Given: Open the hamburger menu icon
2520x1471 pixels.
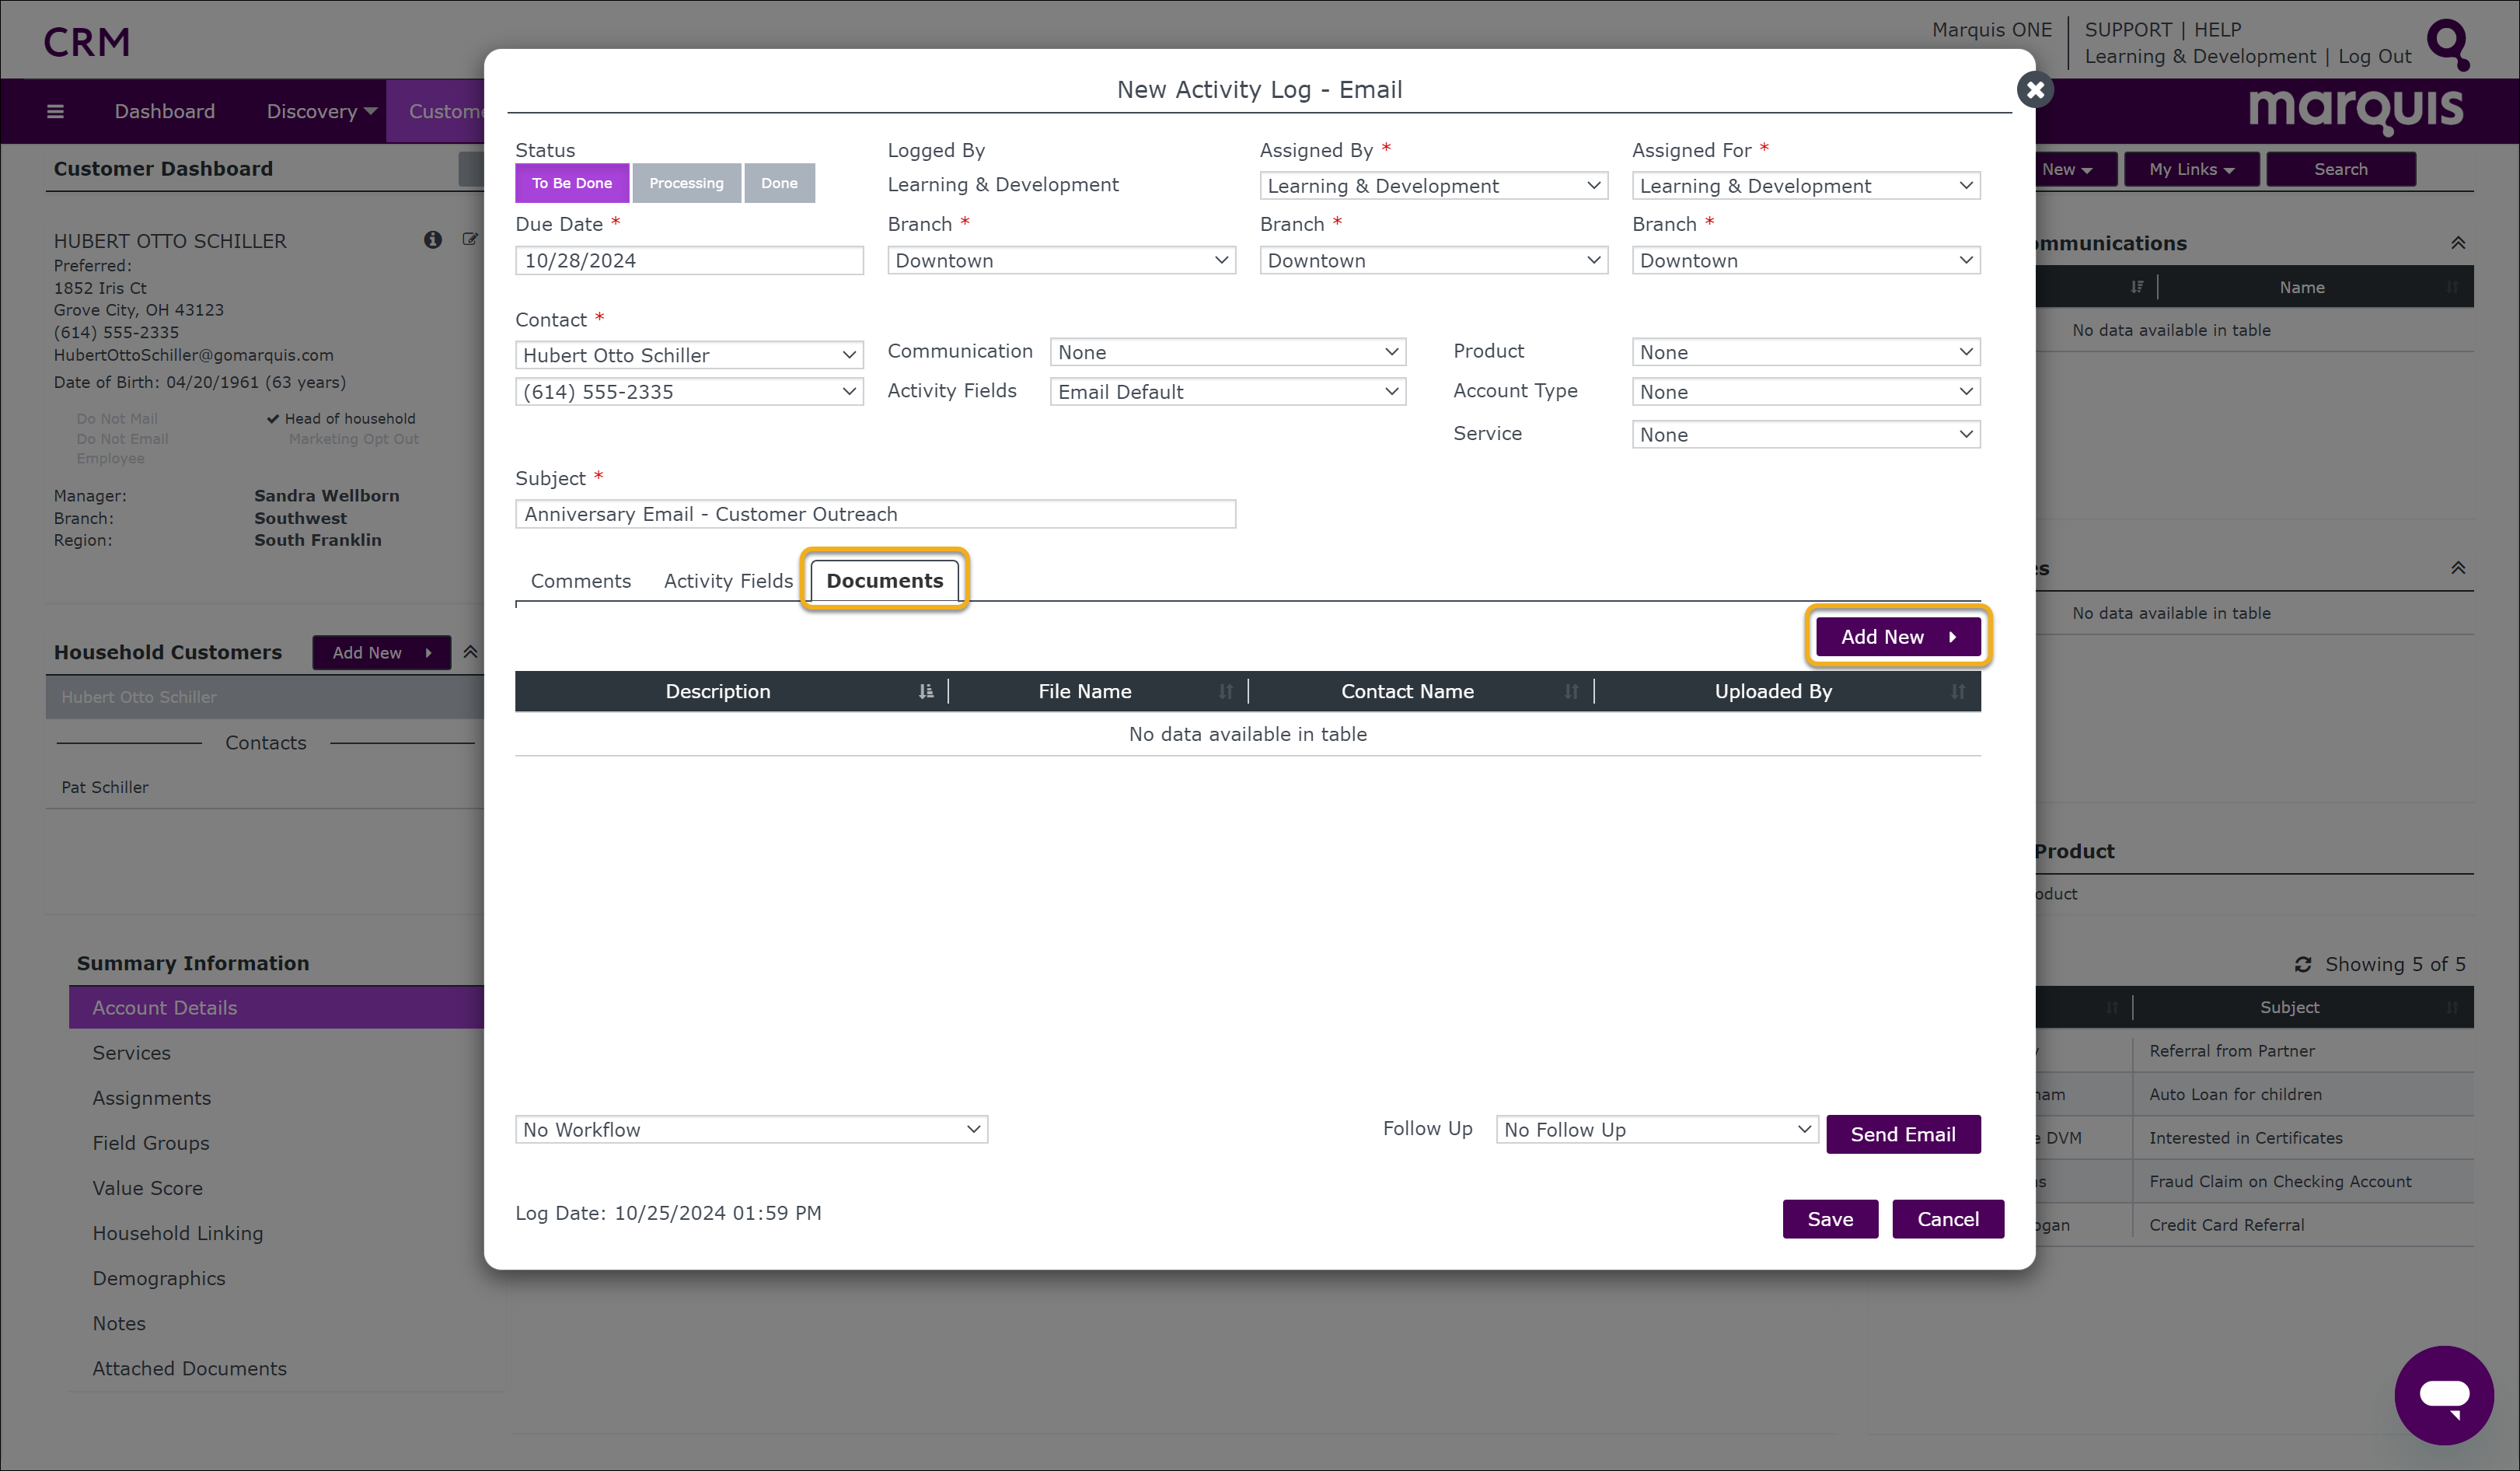Looking at the screenshot, I should click(x=55, y=111).
